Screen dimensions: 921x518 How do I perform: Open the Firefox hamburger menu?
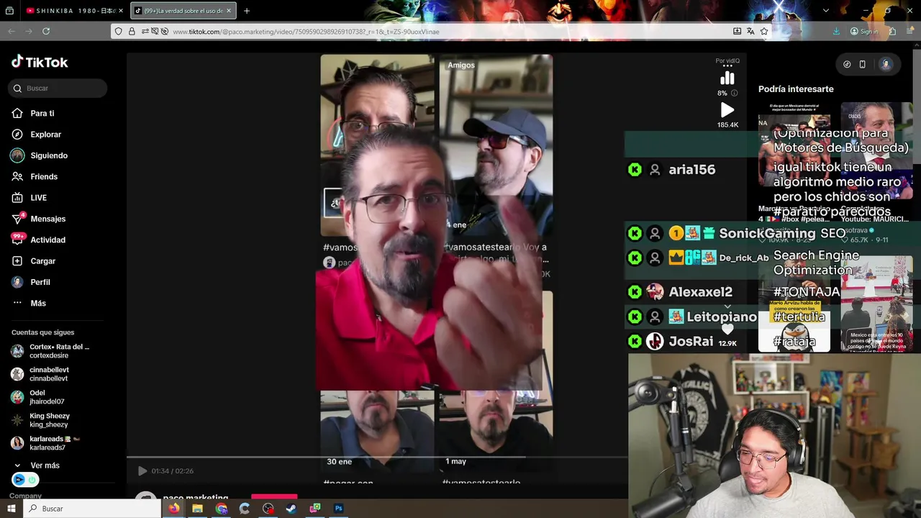click(911, 31)
